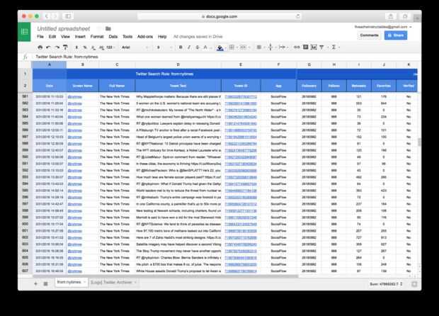The width and height of the screenshot is (439, 316).
Task: Open the Data menu
Action: pos(113,37)
